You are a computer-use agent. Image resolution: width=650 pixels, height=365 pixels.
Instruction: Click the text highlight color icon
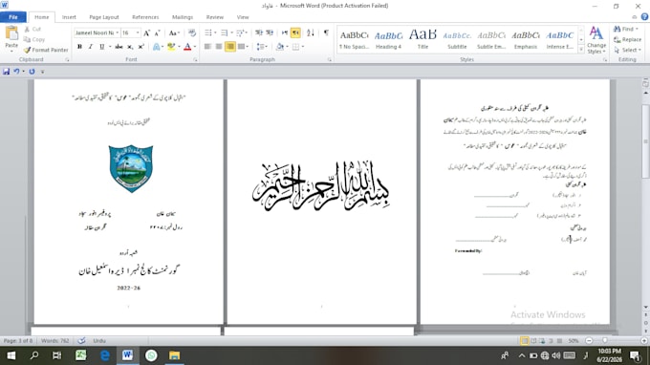pos(171,47)
